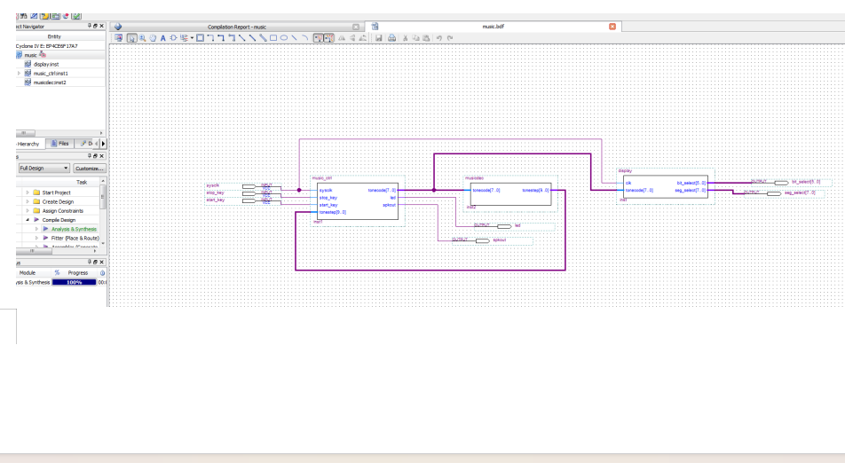Select the Text tool (A icon)
The height and width of the screenshot is (463, 845).
(x=163, y=38)
